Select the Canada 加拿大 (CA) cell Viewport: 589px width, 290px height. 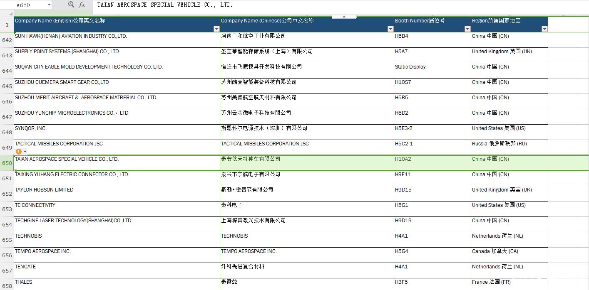coord(509,255)
